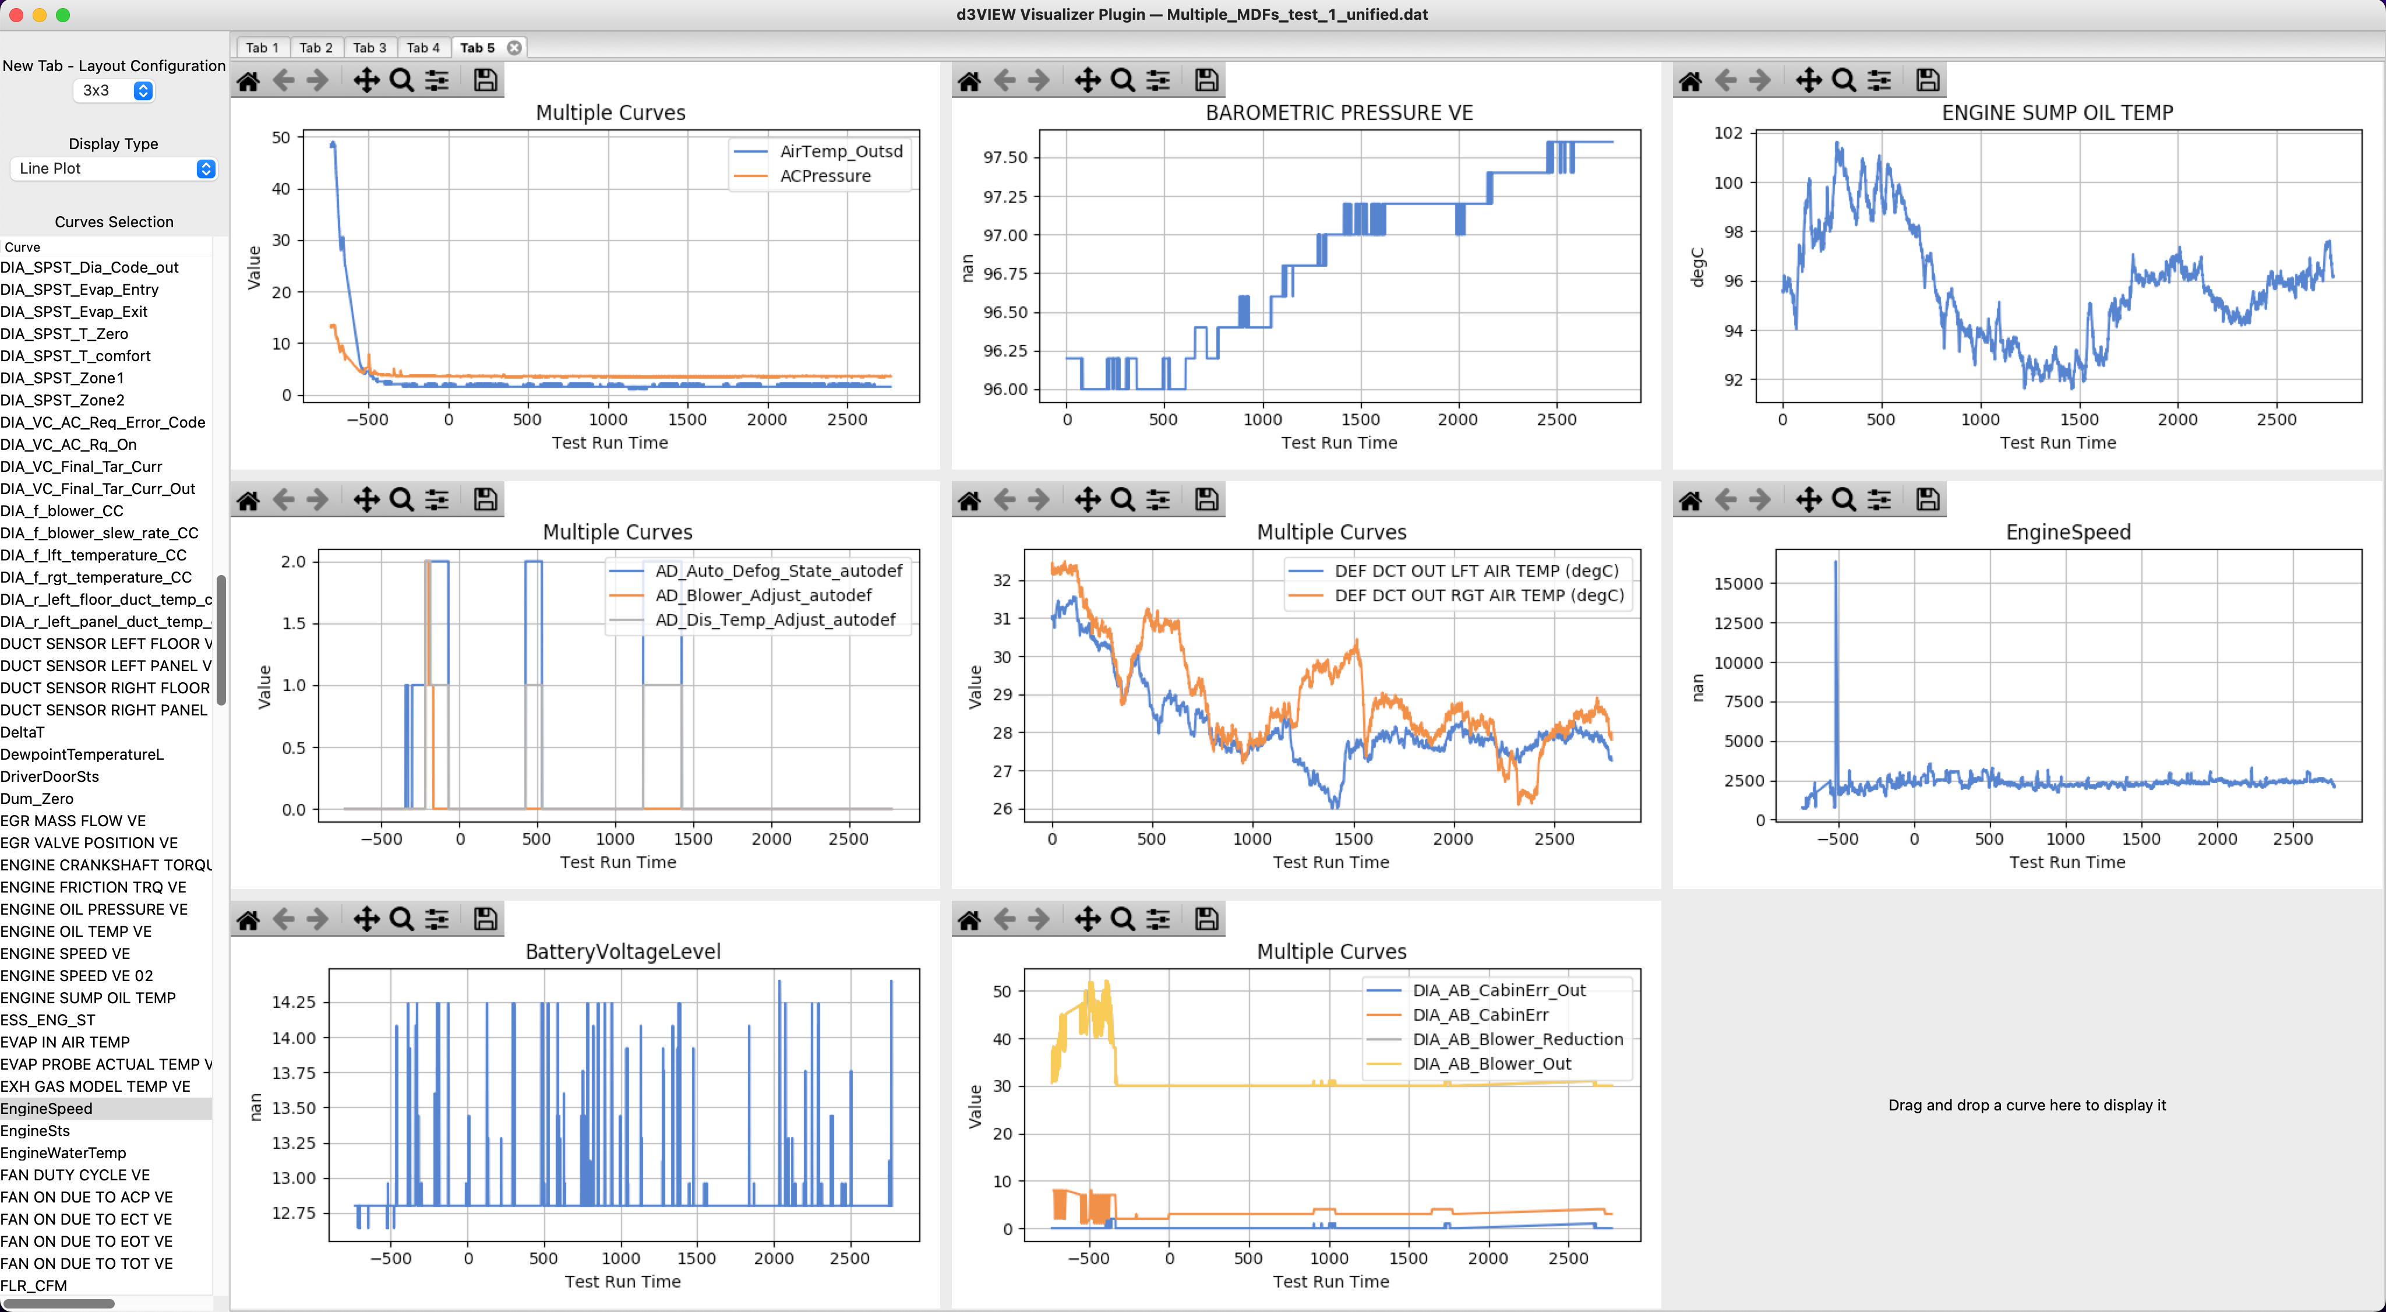
Task: Select Pan tool for Engine Sump Oil Temp plot
Action: pyautogui.click(x=1808, y=80)
